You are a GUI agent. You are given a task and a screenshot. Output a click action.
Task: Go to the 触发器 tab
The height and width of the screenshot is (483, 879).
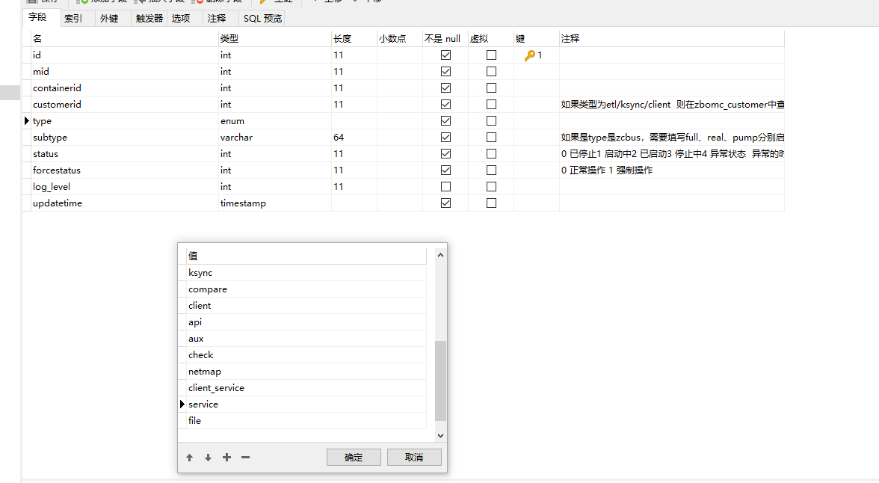(x=149, y=19)
